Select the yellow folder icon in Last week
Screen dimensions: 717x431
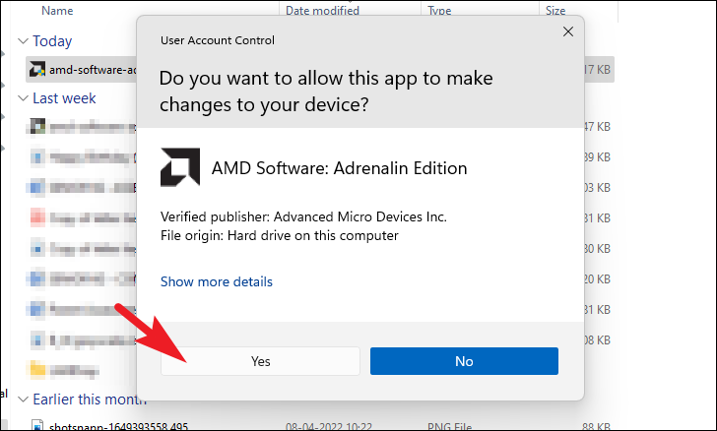pyautogui.click(x=37, y=370)
